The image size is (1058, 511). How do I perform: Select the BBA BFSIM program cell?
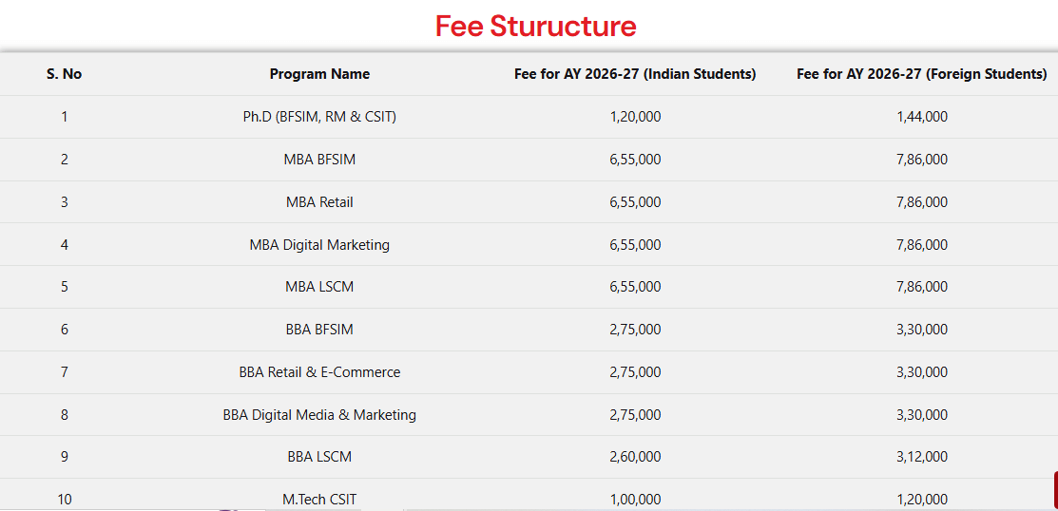tap(319, 330)
